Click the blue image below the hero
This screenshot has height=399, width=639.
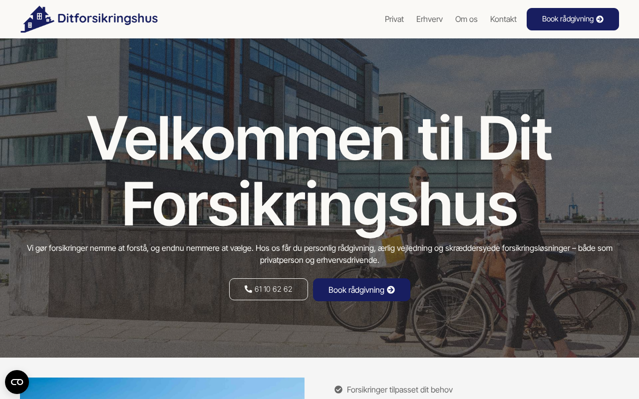point(162,388)
